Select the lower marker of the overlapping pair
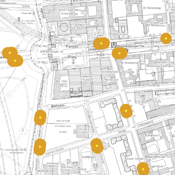The width and height of the screenshot is (175, 175). (x=15, y=61)
